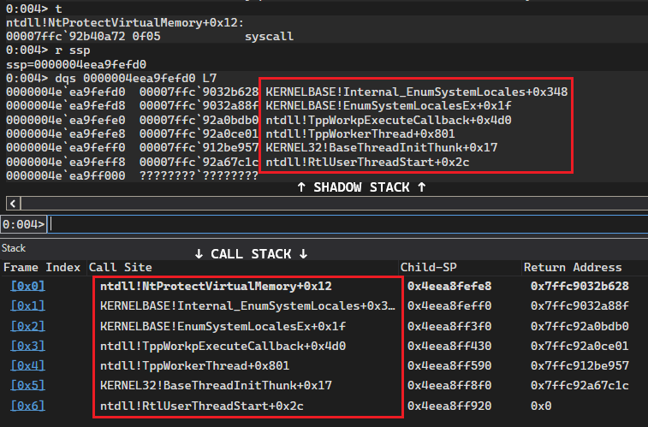Click the syscall instruction text
This screenshot has height=427, width=648.
269,36
